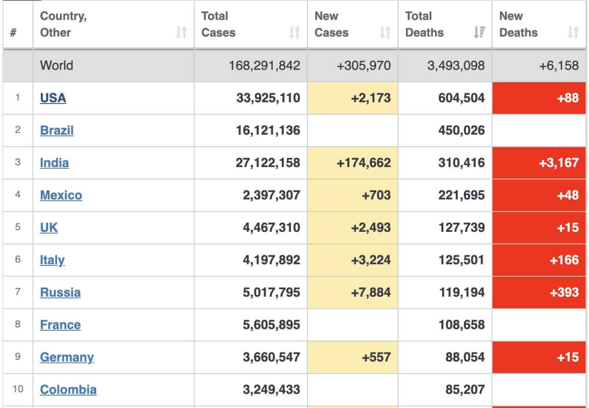
Task: Select Italy total cases 4,197,892
Action: click(272, 260)
